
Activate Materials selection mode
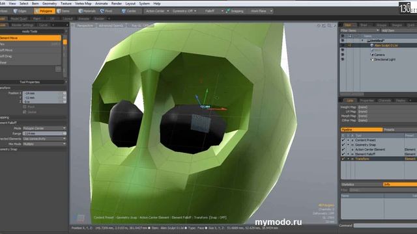pos(87,11)
